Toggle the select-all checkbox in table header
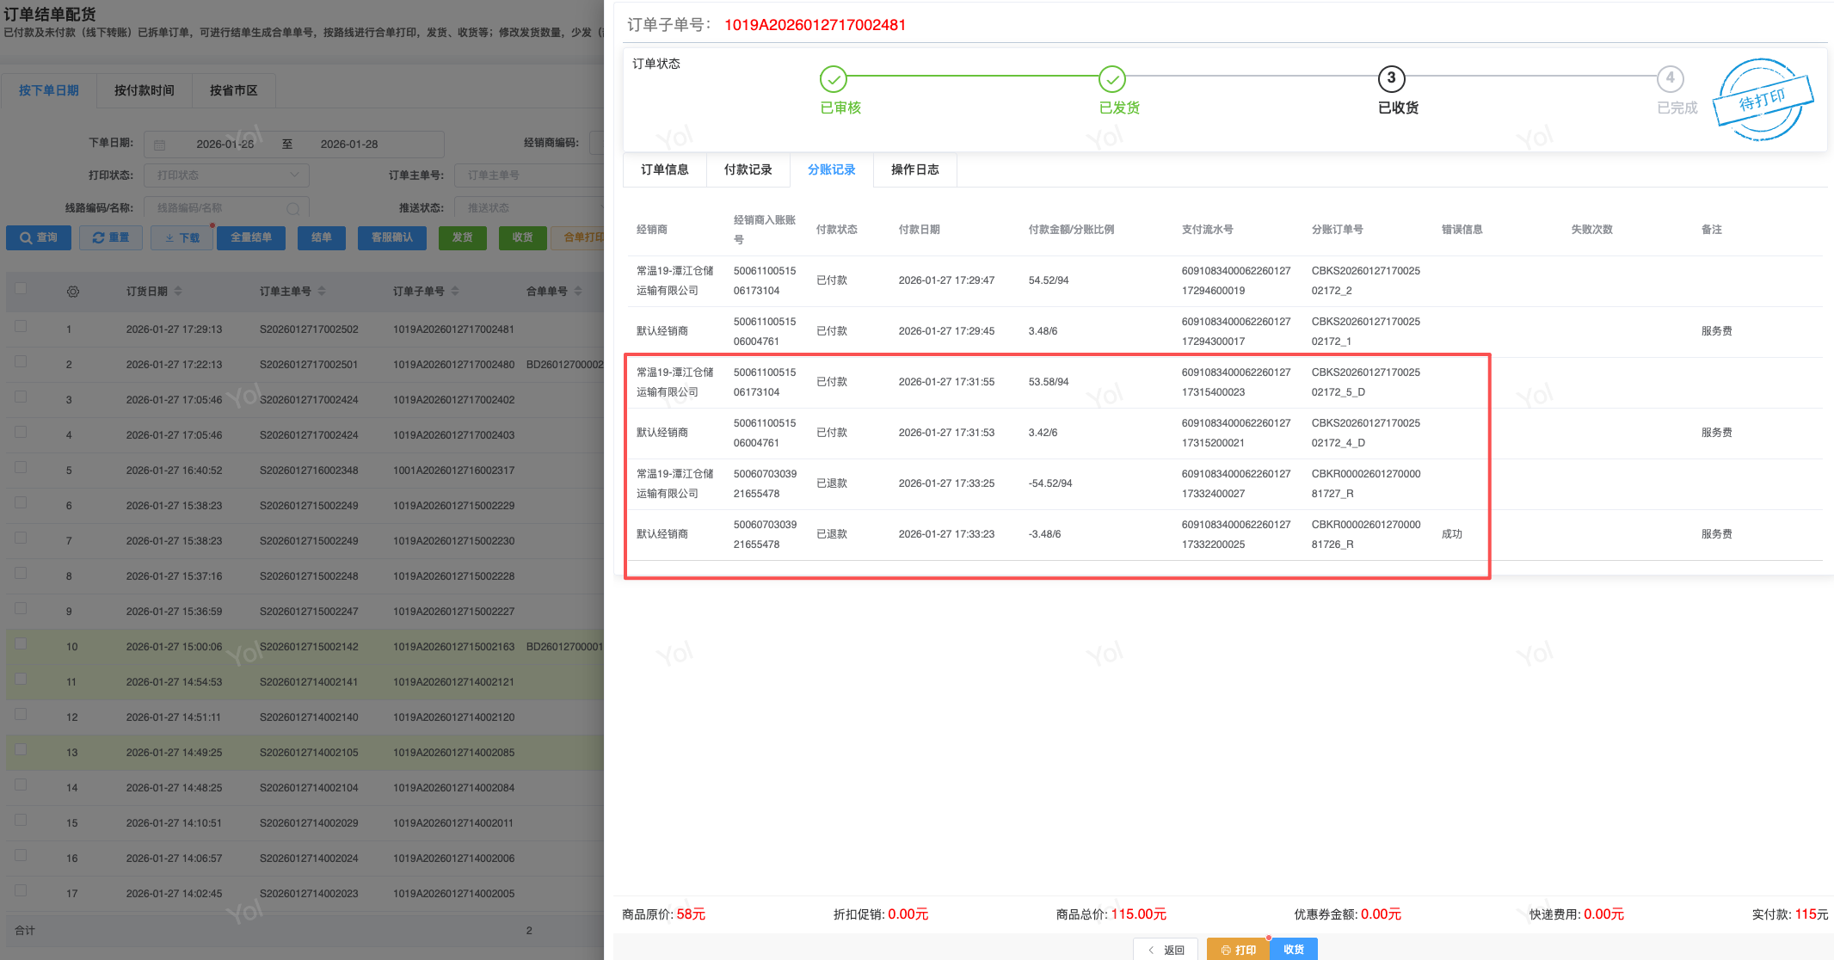This screenshot has width=1834, height=960. coord(21,289)
